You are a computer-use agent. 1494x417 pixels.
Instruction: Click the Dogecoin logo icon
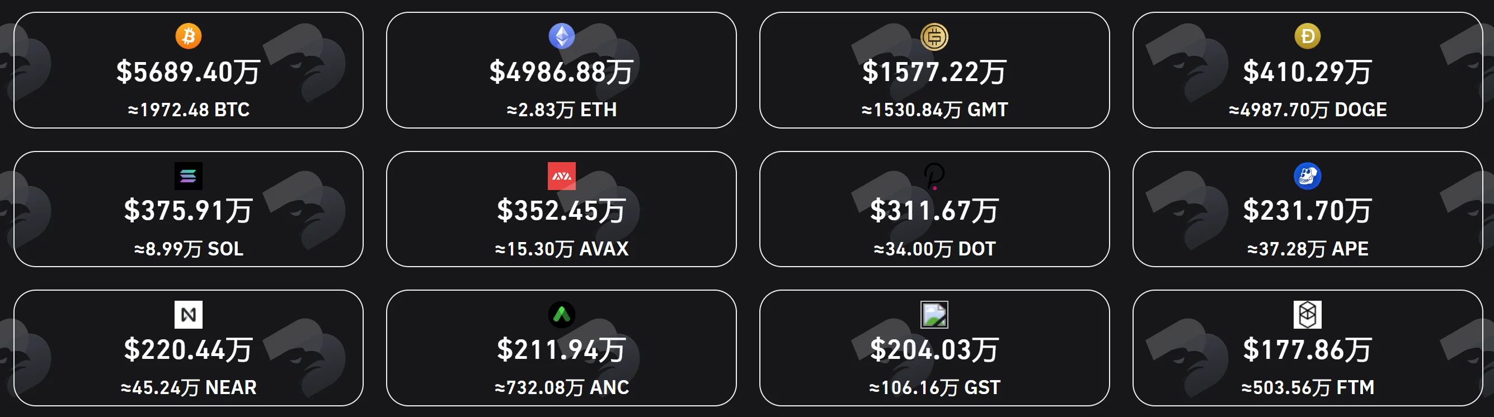[x=1307, y=36]
